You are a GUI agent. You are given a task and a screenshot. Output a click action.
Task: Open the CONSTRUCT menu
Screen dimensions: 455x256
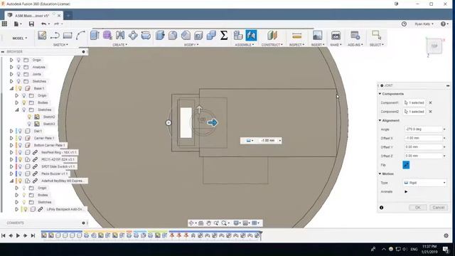272,45
